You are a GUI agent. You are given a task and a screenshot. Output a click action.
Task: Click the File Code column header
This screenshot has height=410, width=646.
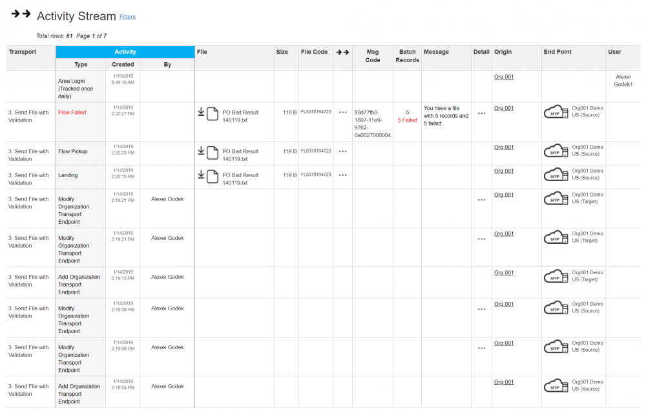point(314,52)
